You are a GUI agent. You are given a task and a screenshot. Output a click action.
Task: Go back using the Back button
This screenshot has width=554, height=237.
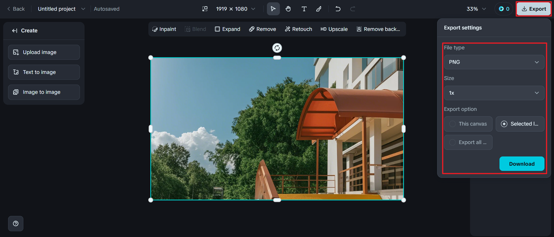tap(16, 9)
